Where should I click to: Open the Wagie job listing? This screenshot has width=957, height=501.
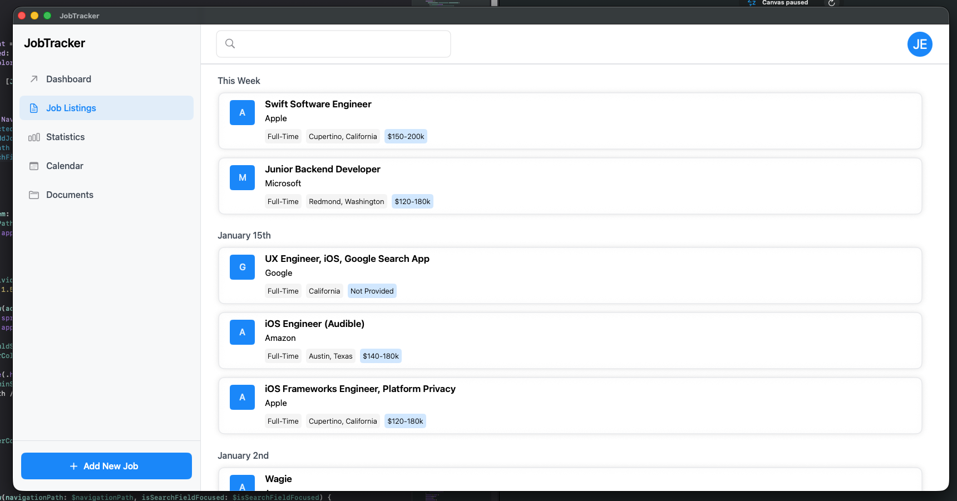click(x=570, y=479)
